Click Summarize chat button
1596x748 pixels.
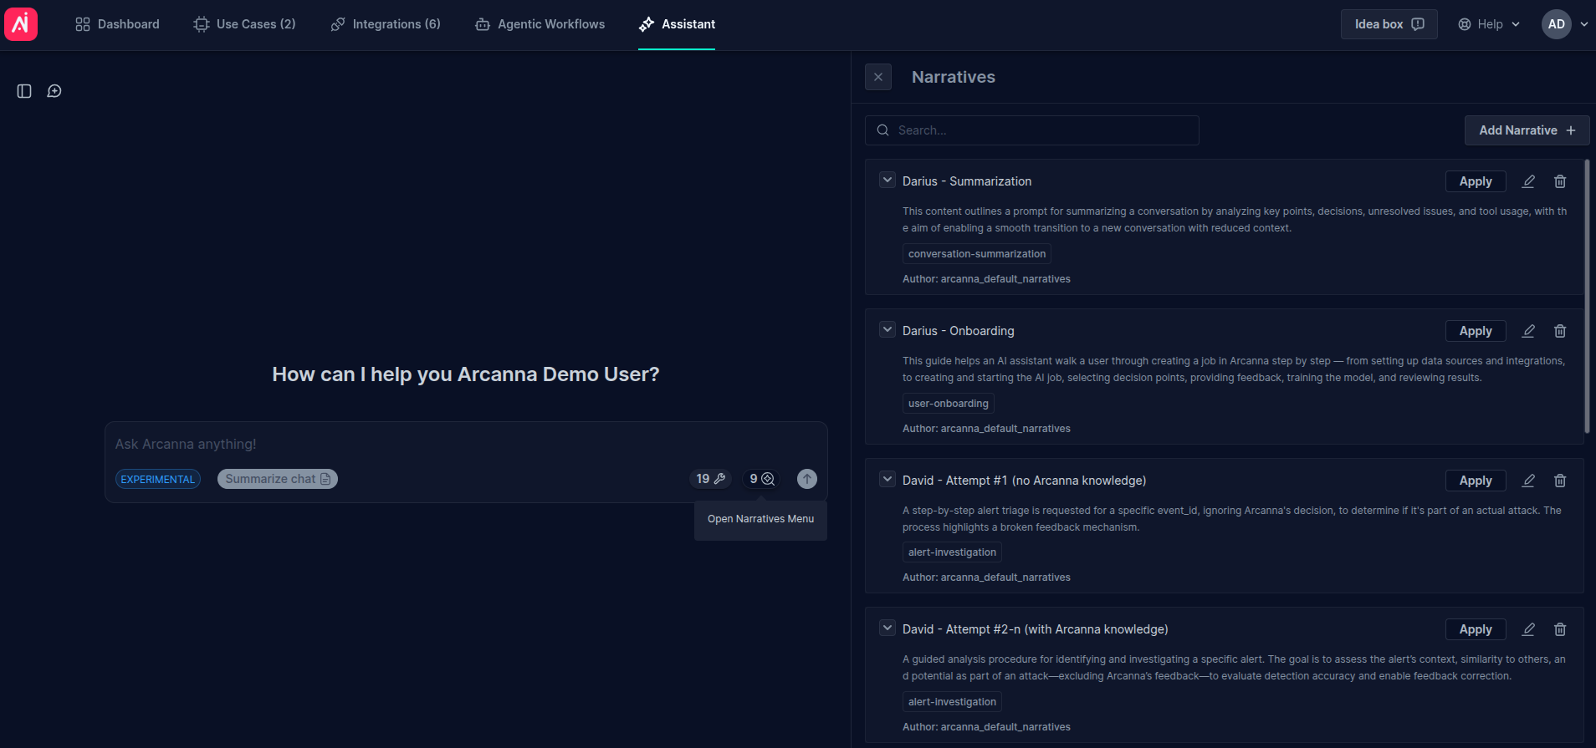[x=278, y=479]
